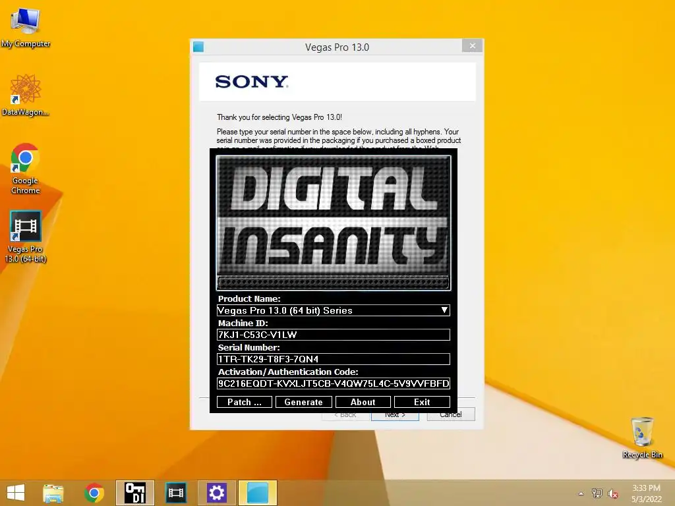The width and height of the screenshot is (675, 506).
Task: Open the keygen About button
Action: (x=363, y=402)
